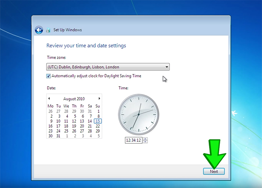Select greyed July 26 in the calendar
The image size is (262, 188).
(x=50, y=111)
